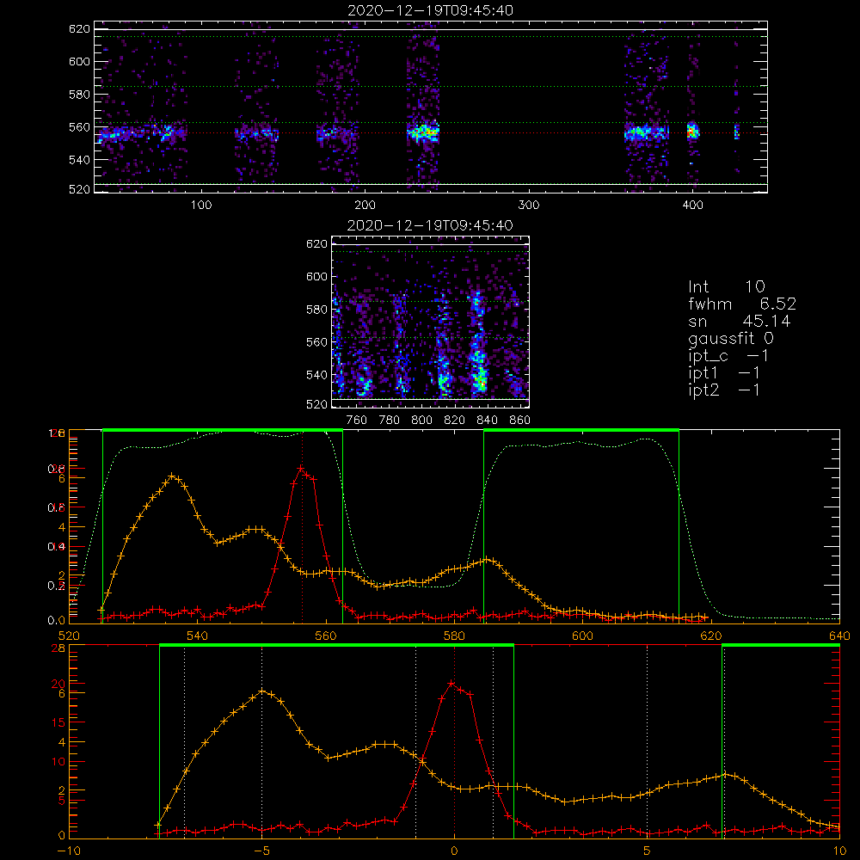
Task: Click x-axis label -5 on bottom plot
Action: point(261,851)
